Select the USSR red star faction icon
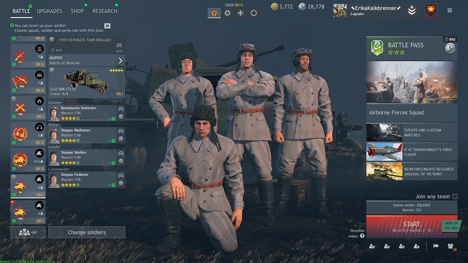This screenshot has height=263, width=468. click(214, 13)
